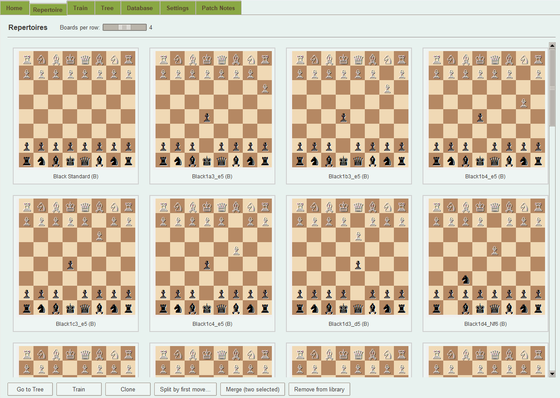Image resolution: width=560 pixels, height=398 pixels.
Task: Click the white king on Black Standard board
Action: [x=70, y=59]
